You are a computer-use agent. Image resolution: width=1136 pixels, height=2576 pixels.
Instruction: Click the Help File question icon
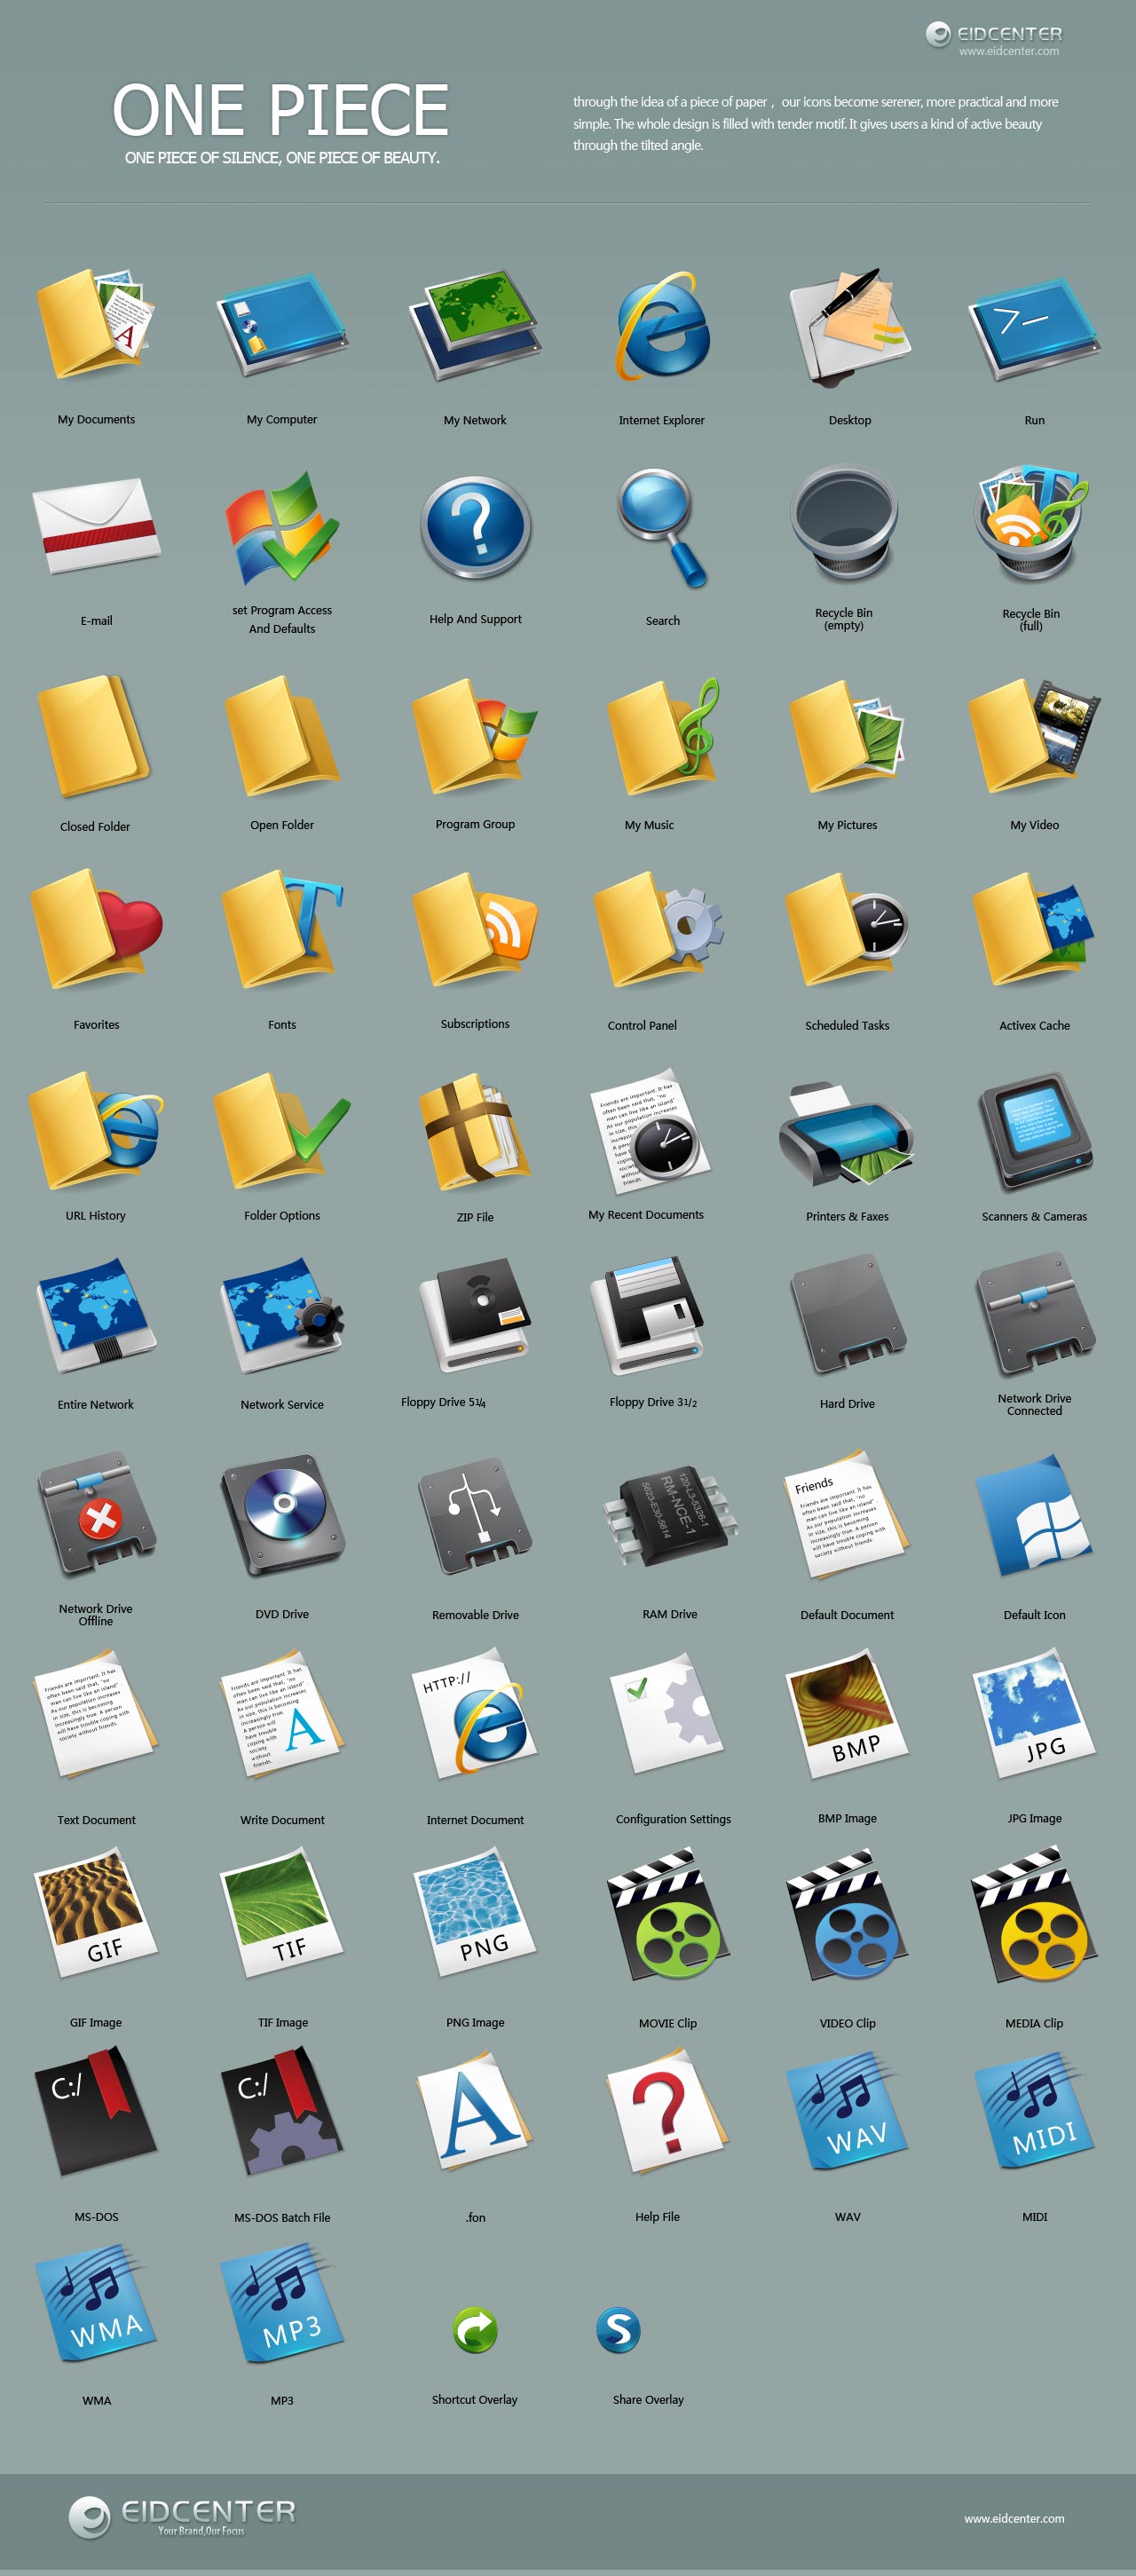tap(666, 2110)
